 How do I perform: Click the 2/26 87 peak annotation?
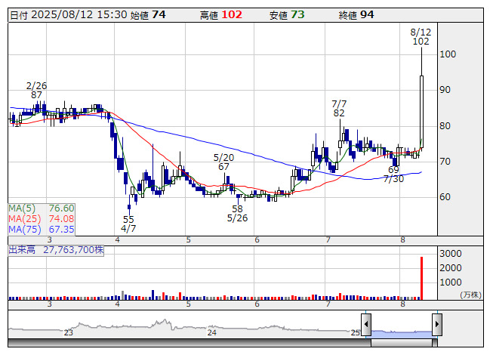36,90
